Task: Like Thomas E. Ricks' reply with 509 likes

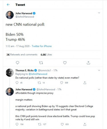Action: tap(62, 83)
